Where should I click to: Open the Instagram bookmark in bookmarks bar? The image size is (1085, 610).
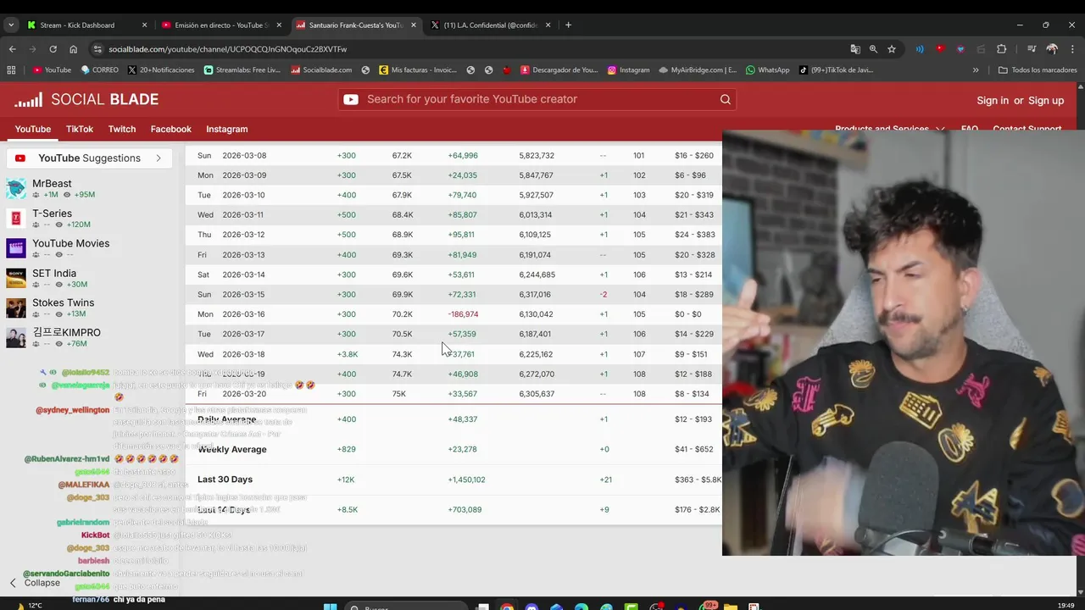pyautogui.click(x=628, y=70)
